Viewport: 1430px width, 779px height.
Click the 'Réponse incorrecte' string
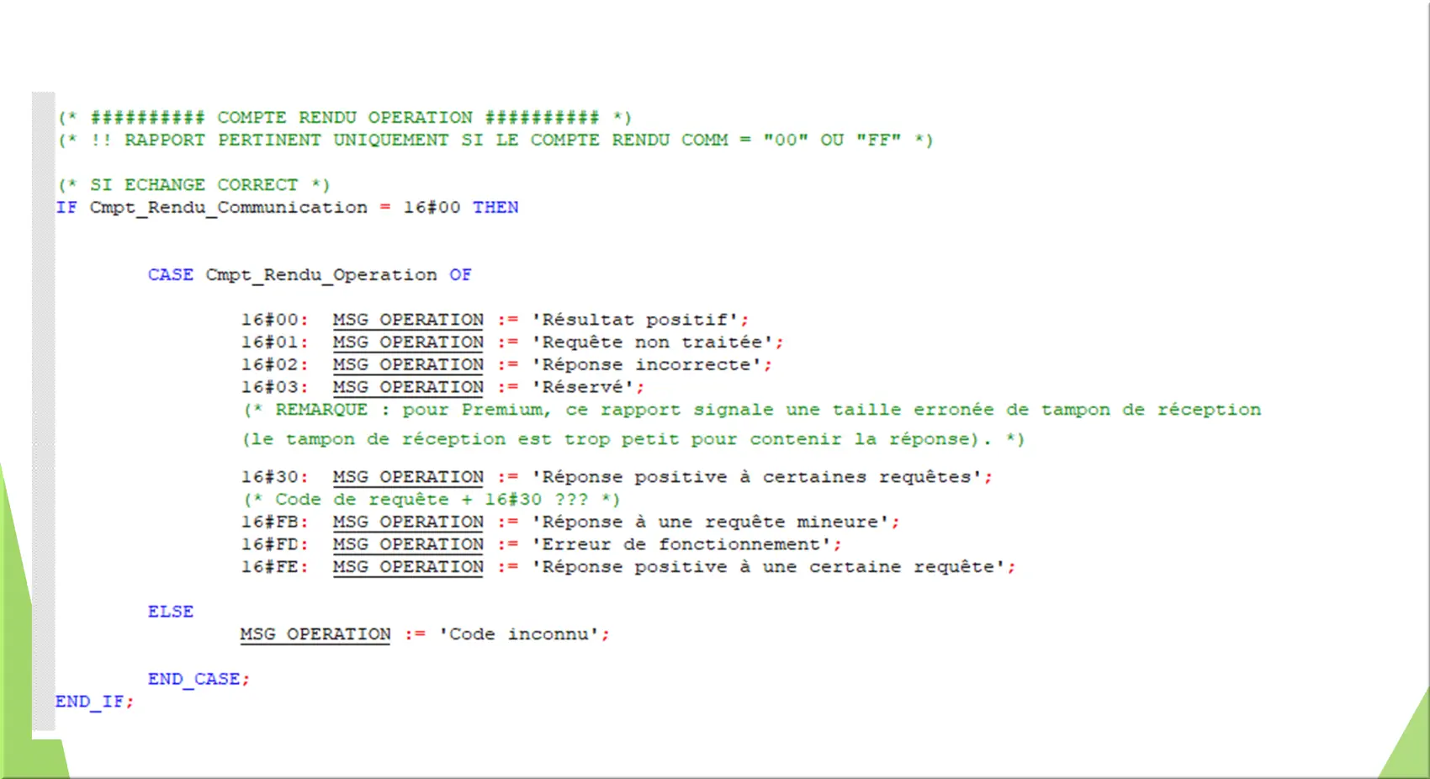650,365
